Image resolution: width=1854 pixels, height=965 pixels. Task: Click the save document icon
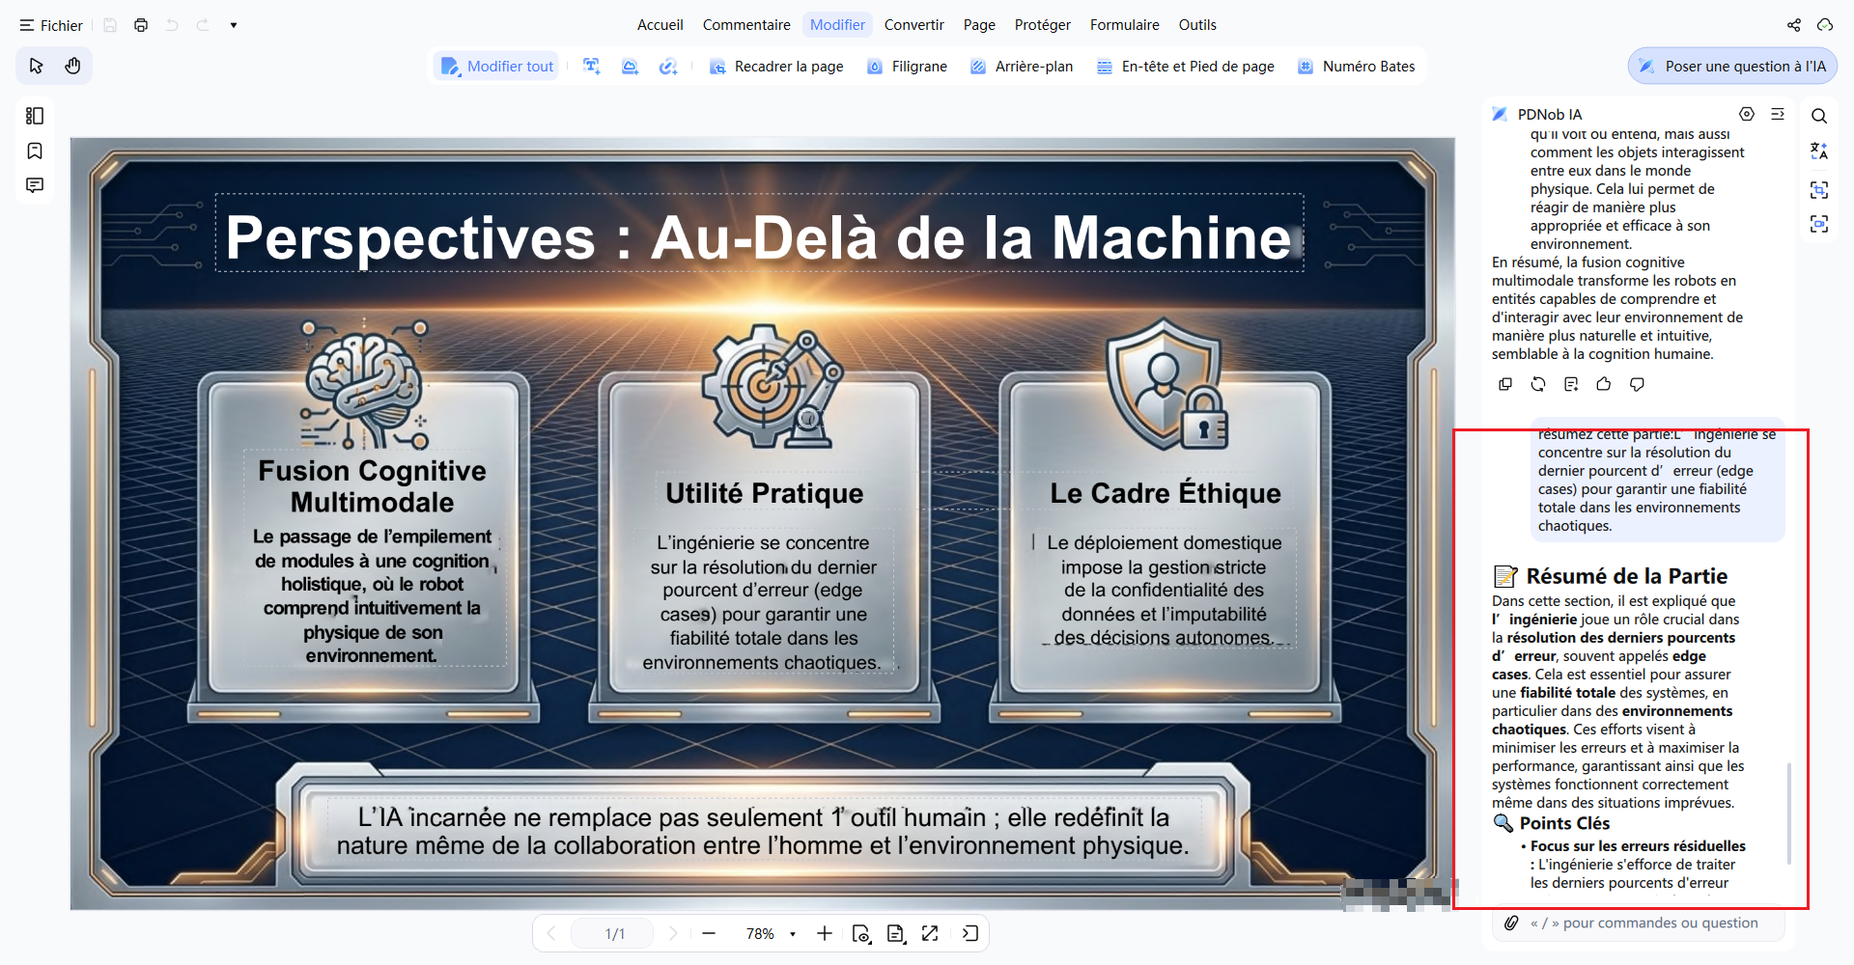tap(110, 25)
